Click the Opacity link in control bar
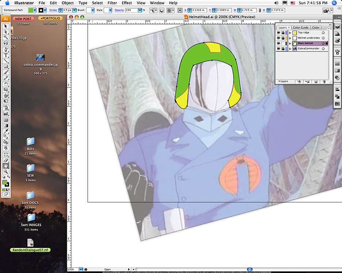The width and height of the screenshot is (342, 273). click(x=119, y=10)
